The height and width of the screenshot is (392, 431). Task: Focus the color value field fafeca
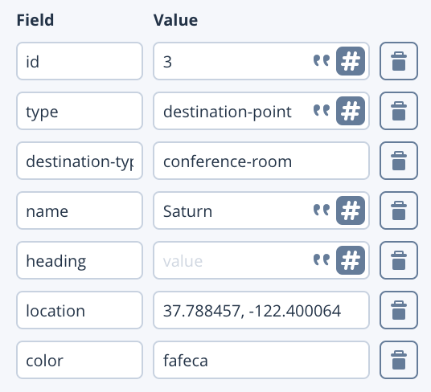click(261, 360)
